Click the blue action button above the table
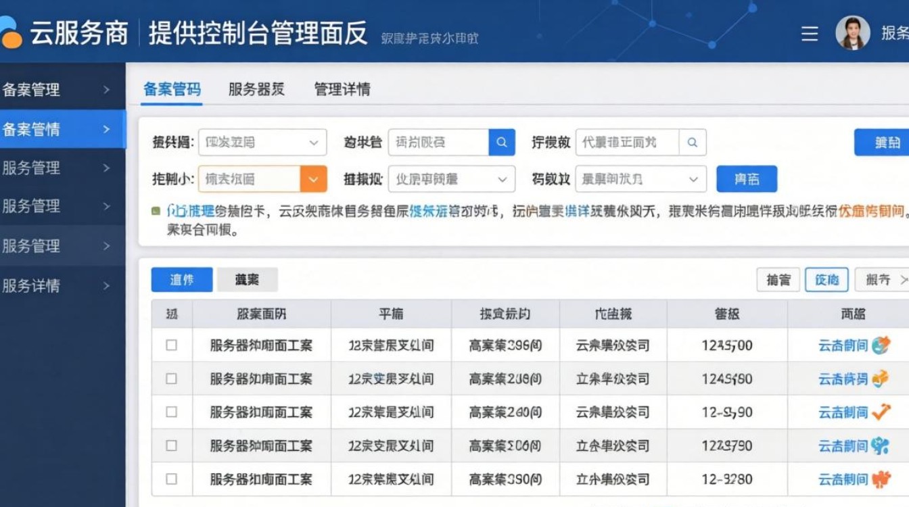909x507 pixels. tap(181, 279)
